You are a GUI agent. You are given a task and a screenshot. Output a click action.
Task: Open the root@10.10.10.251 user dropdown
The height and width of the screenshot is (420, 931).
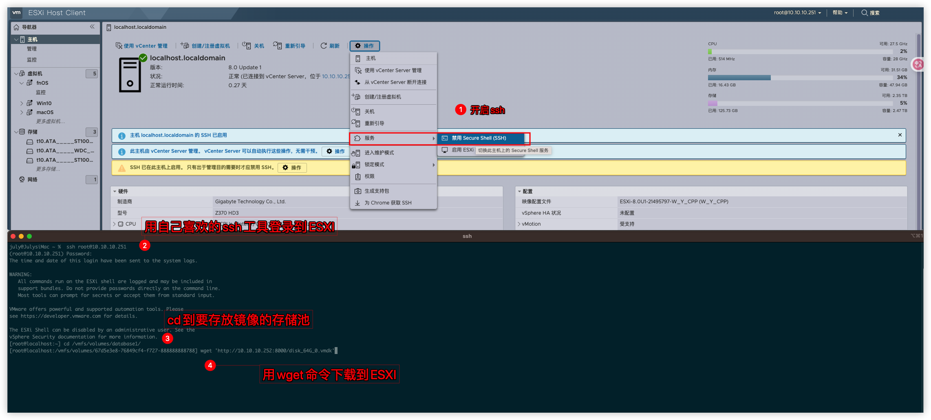coord(797,13)
